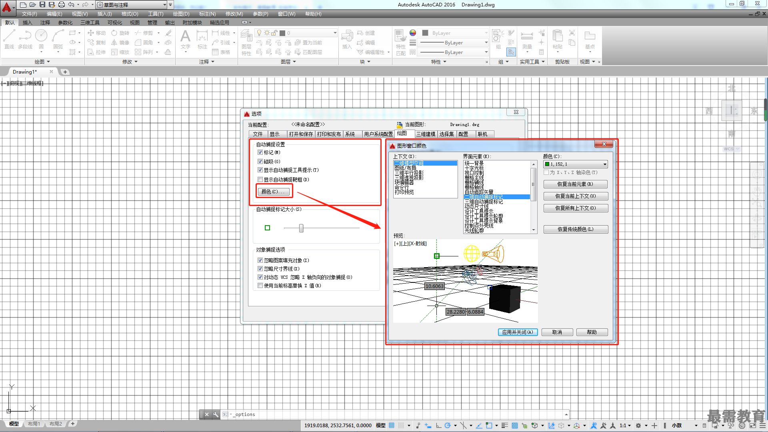Screen dimensions: 768x432
Task: Click the Rotate (旋转) tool
Action: pyautogui.click(x=120, y=33)
